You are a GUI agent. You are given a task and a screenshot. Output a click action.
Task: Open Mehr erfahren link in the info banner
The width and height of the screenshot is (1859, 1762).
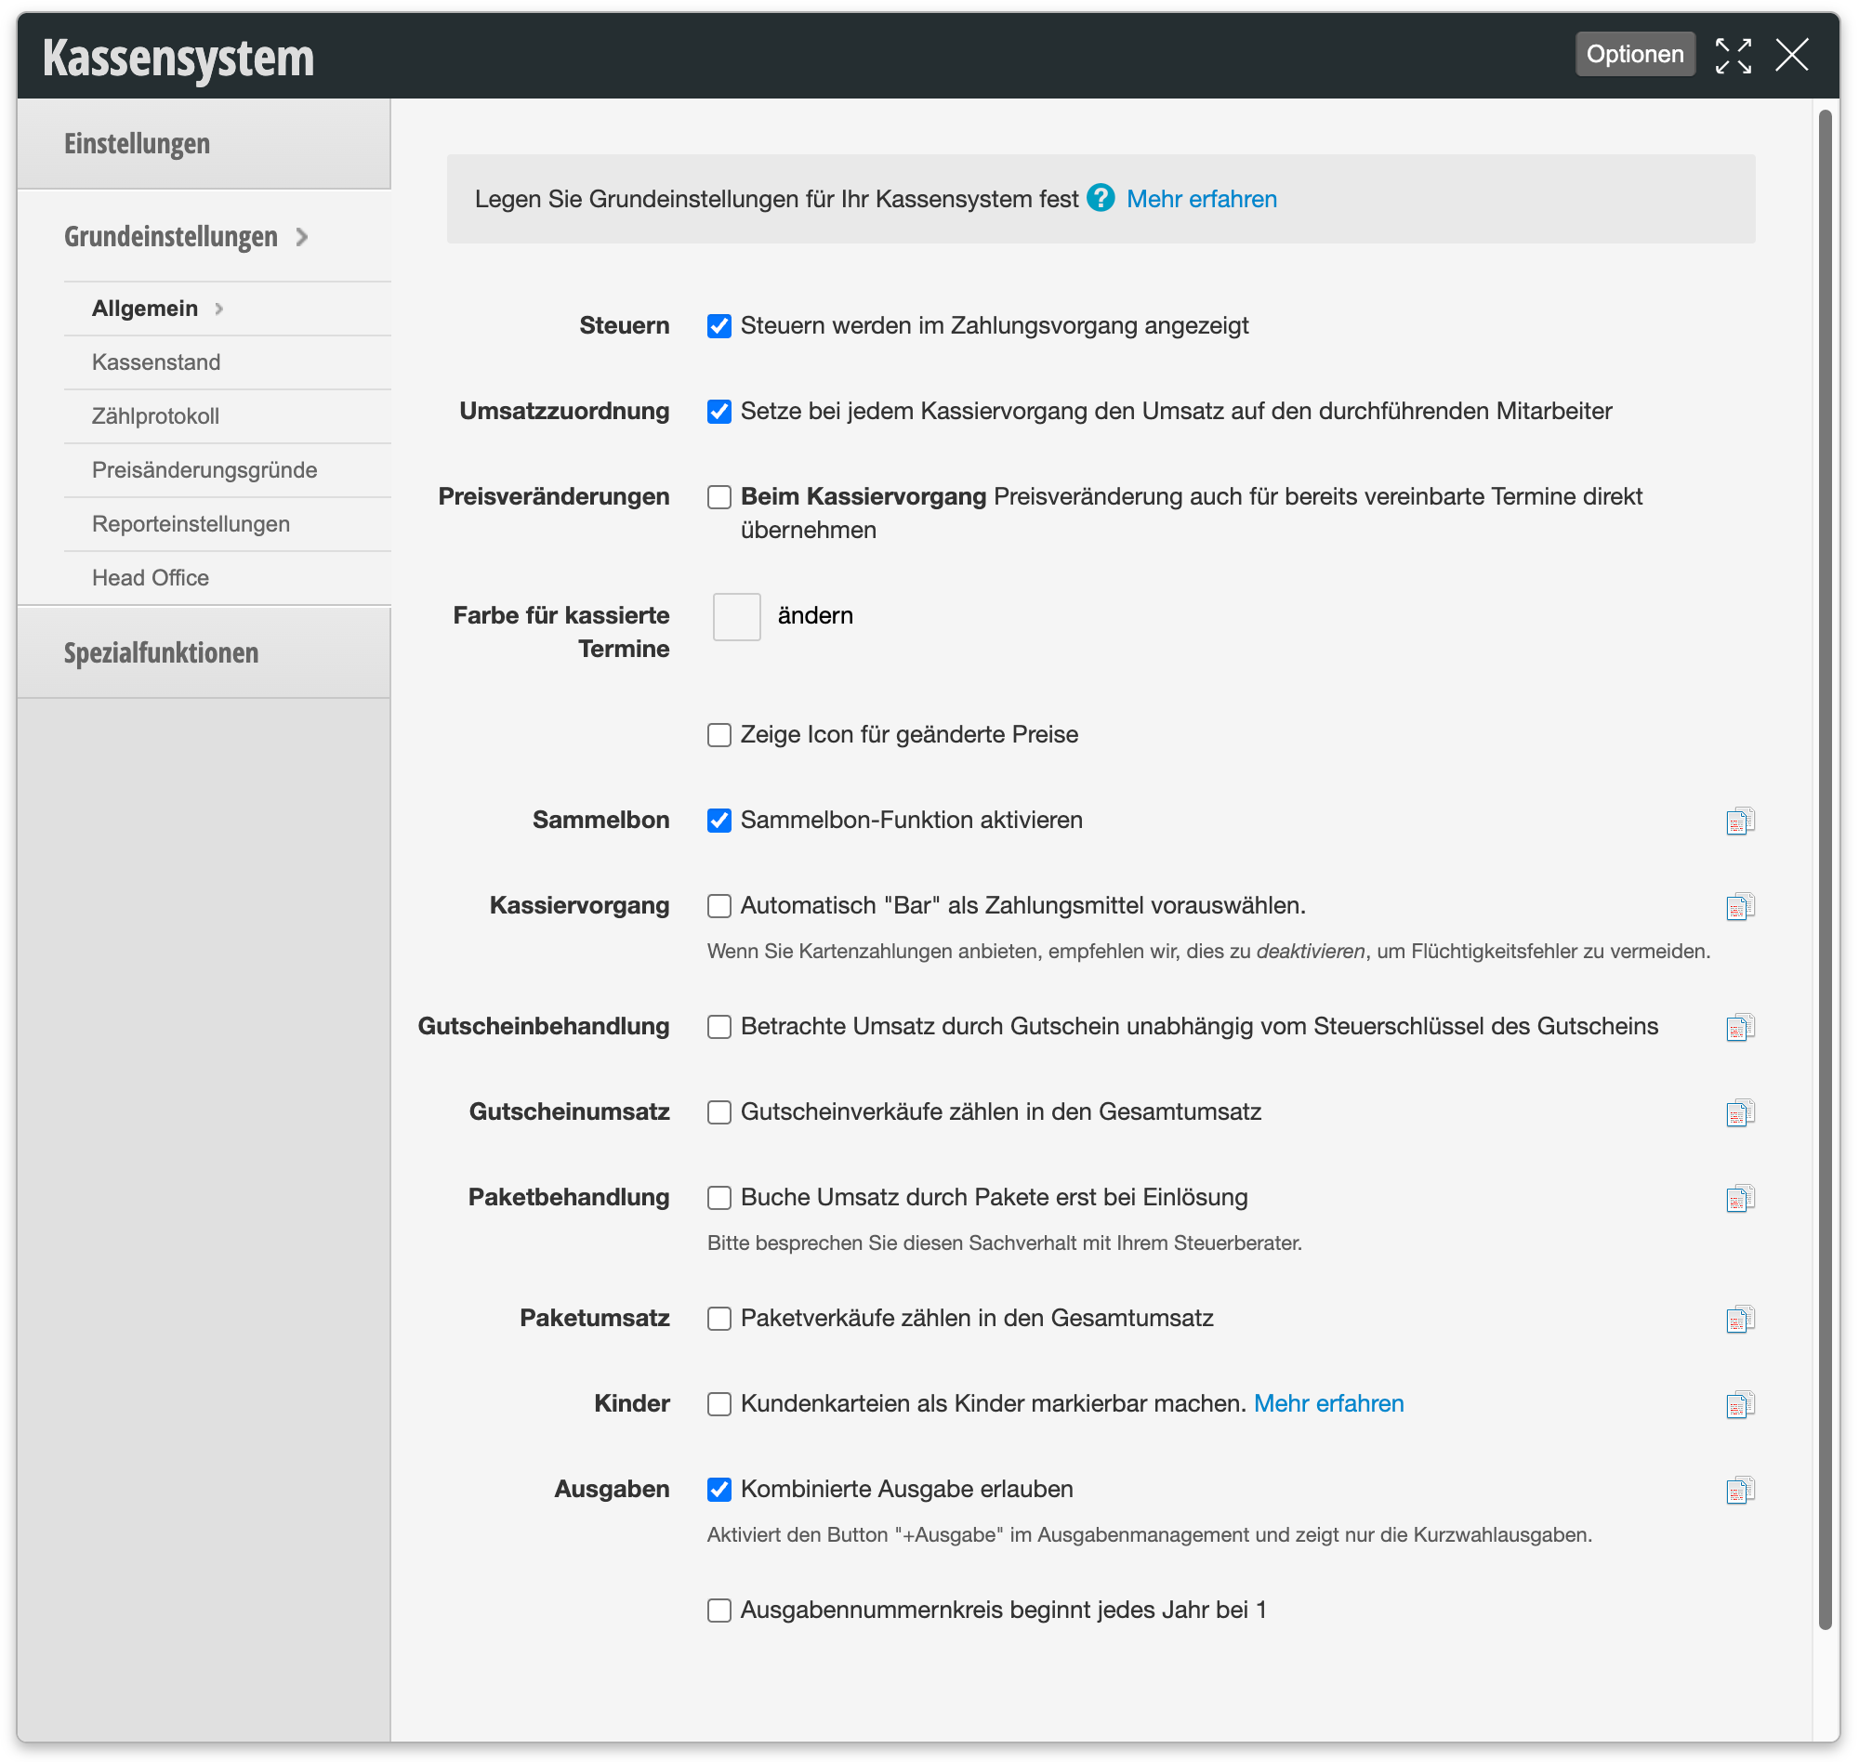(x=1202, y=199)
